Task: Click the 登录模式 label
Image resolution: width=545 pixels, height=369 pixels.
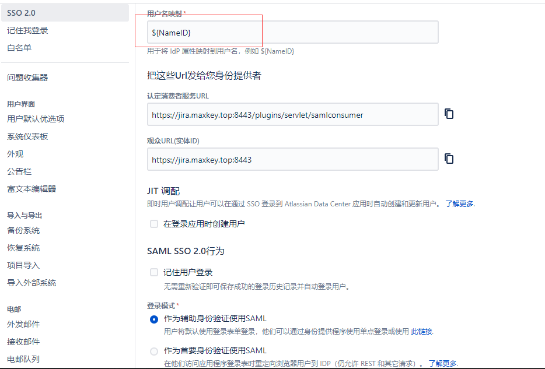Action: coord(161,306)
